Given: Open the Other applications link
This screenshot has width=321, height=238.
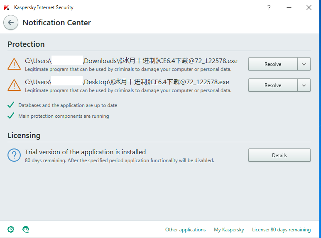Looking at the screenshot, I should pyautogui.click(x=186, y=230).
